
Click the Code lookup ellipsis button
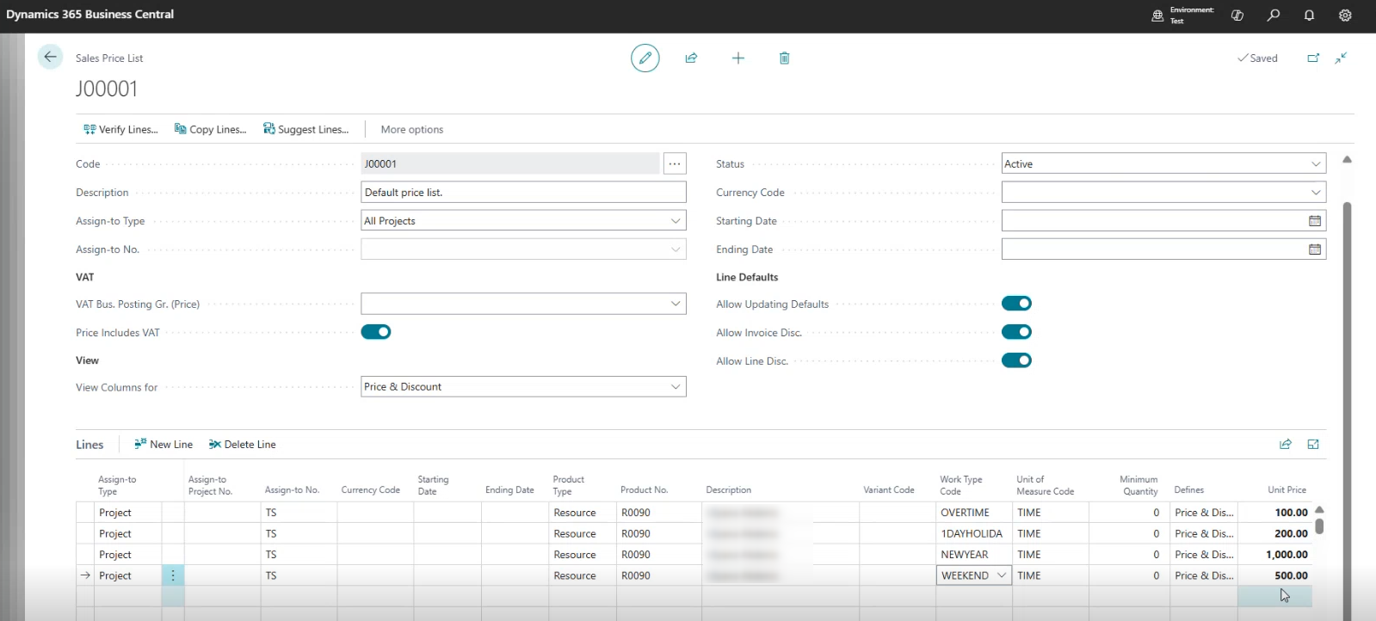pos(675,163)
